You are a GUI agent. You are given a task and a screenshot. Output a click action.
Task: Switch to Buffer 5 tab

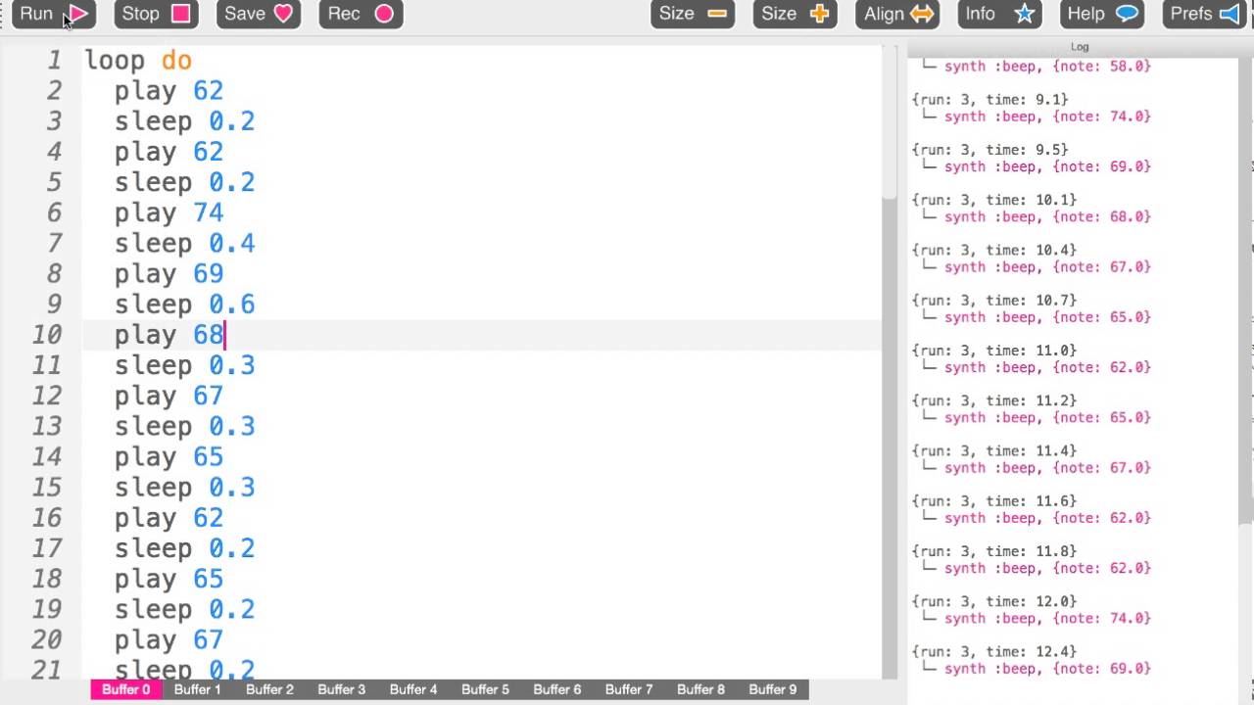(x=485, y=689)
